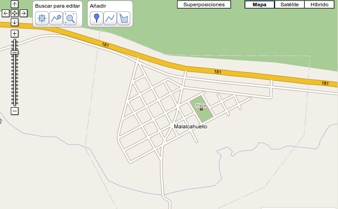Open the Superposiciones overlays menu
Viewport: 338px width, 209px height.
(204, 5)
